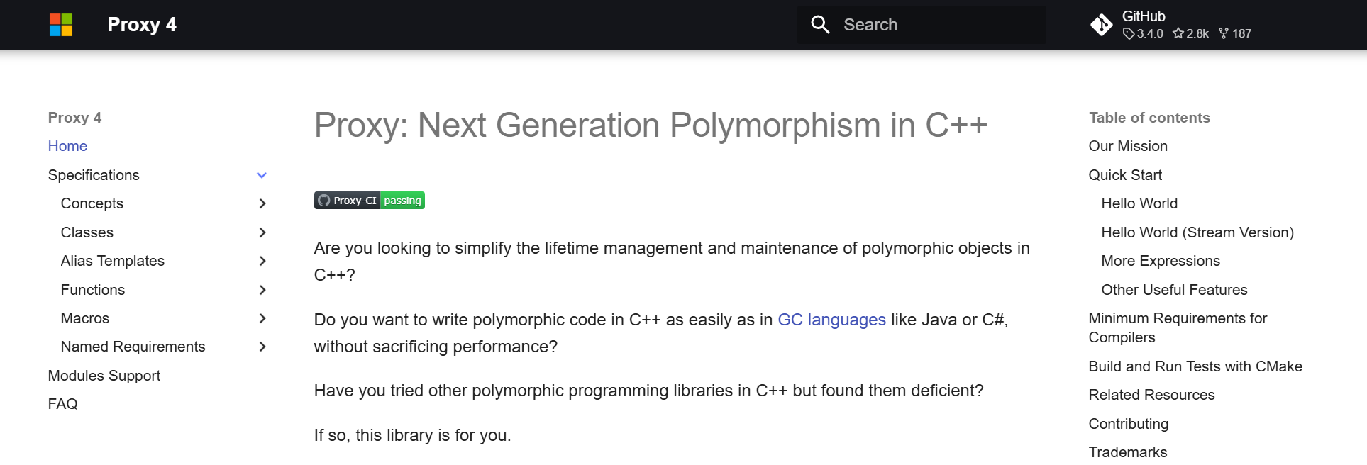Jump to Minimum Requirements for Compilers

[1178, 327]
